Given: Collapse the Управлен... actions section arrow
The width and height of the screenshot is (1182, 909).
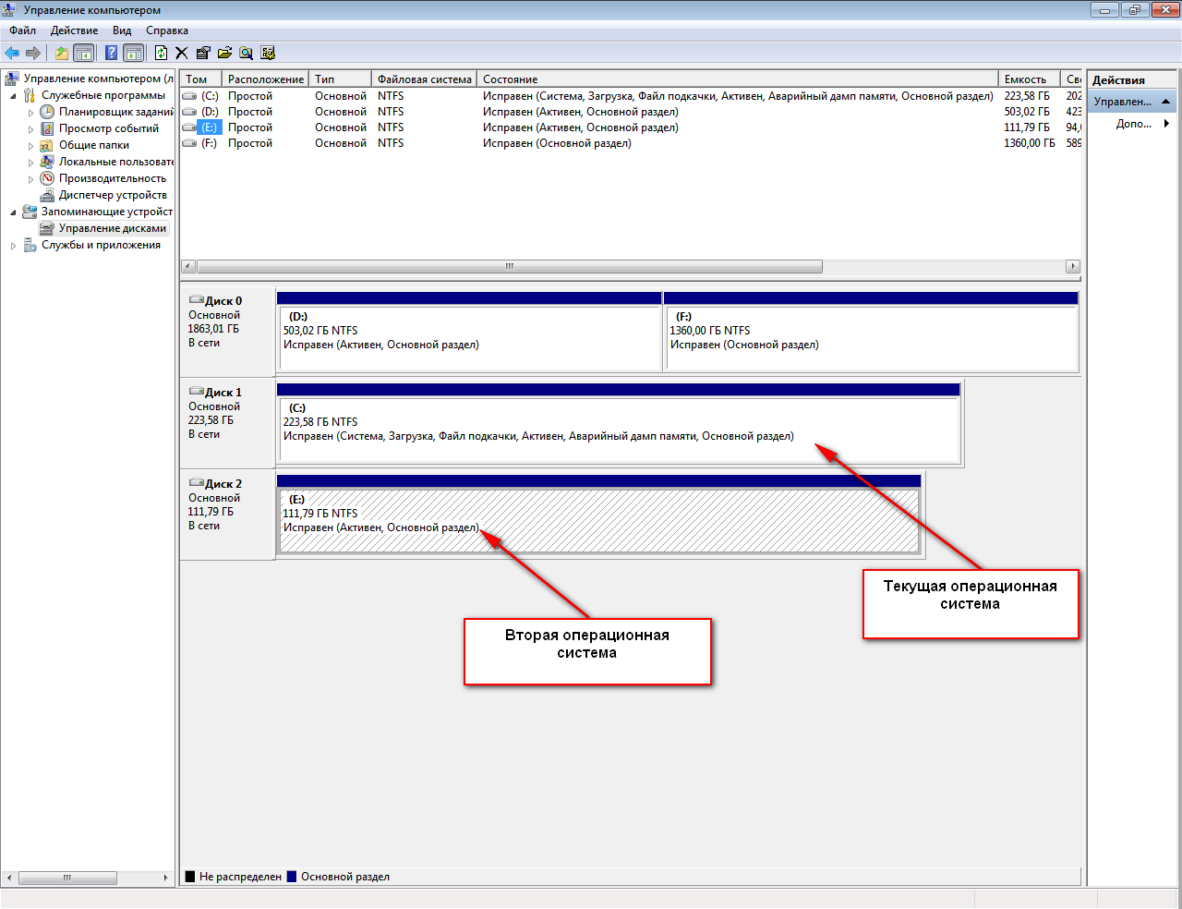Looking at the screenshot, I should coord(1166,102).
